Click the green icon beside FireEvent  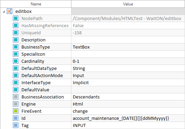(16, 111)
